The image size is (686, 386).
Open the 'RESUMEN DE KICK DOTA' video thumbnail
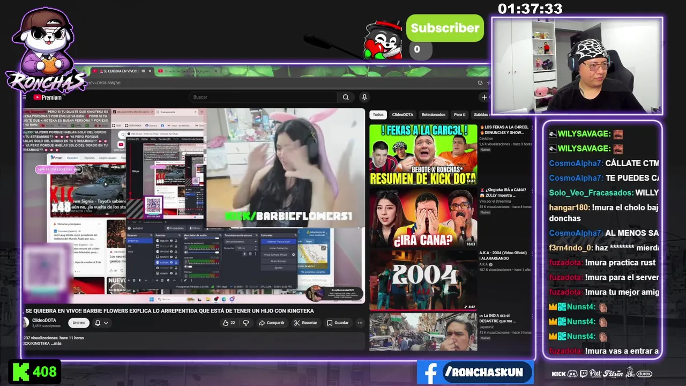coord(423,155)
